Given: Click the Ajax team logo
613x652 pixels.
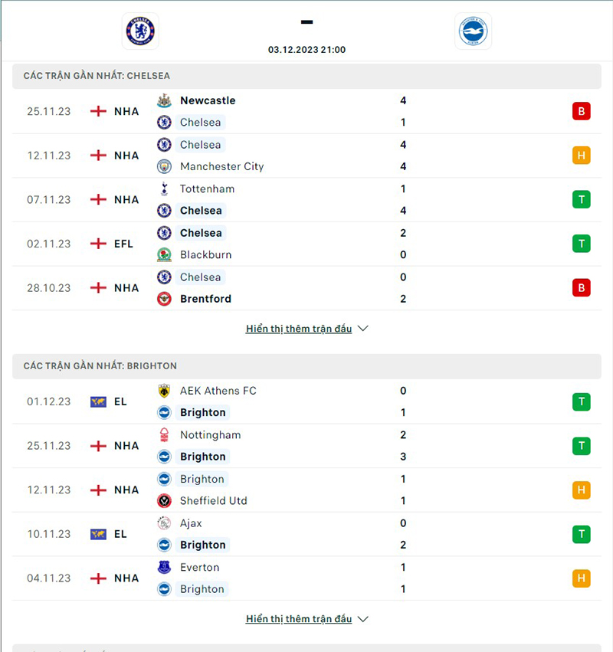Looking at the screenshot, I should [x=164, y=523].
